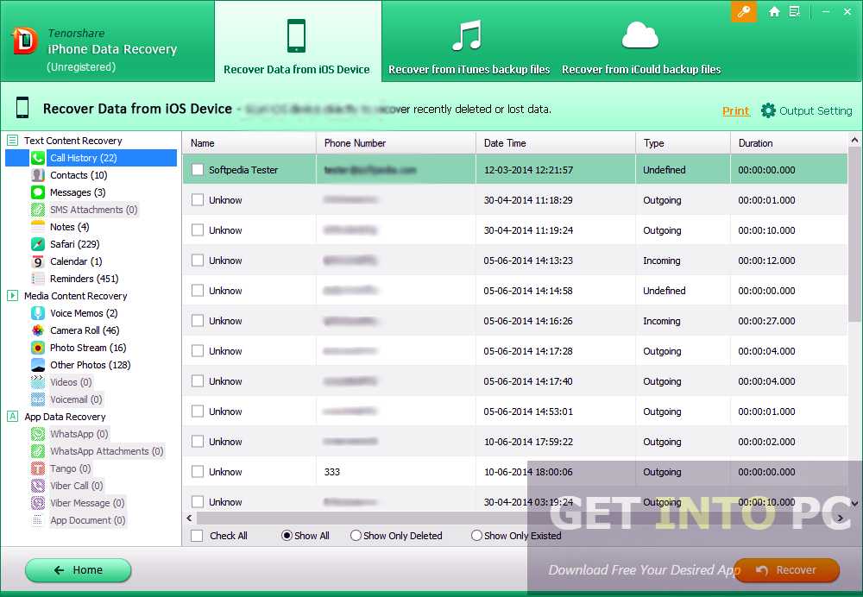Viewport: 863px width, 597px height.
Task: Click the Output Setting gear icon
Action: tap(768, 110)
